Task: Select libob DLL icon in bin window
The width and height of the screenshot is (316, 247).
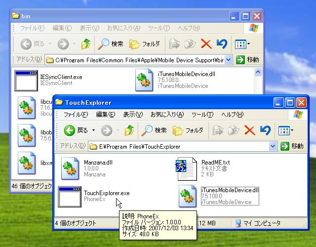Action: click(26, 135)
